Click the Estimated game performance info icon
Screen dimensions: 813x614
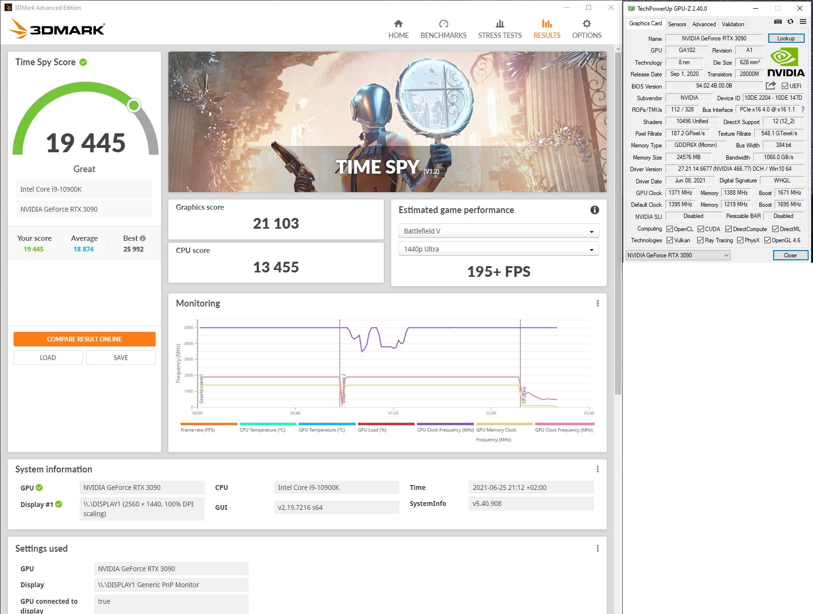coord(595,210)
